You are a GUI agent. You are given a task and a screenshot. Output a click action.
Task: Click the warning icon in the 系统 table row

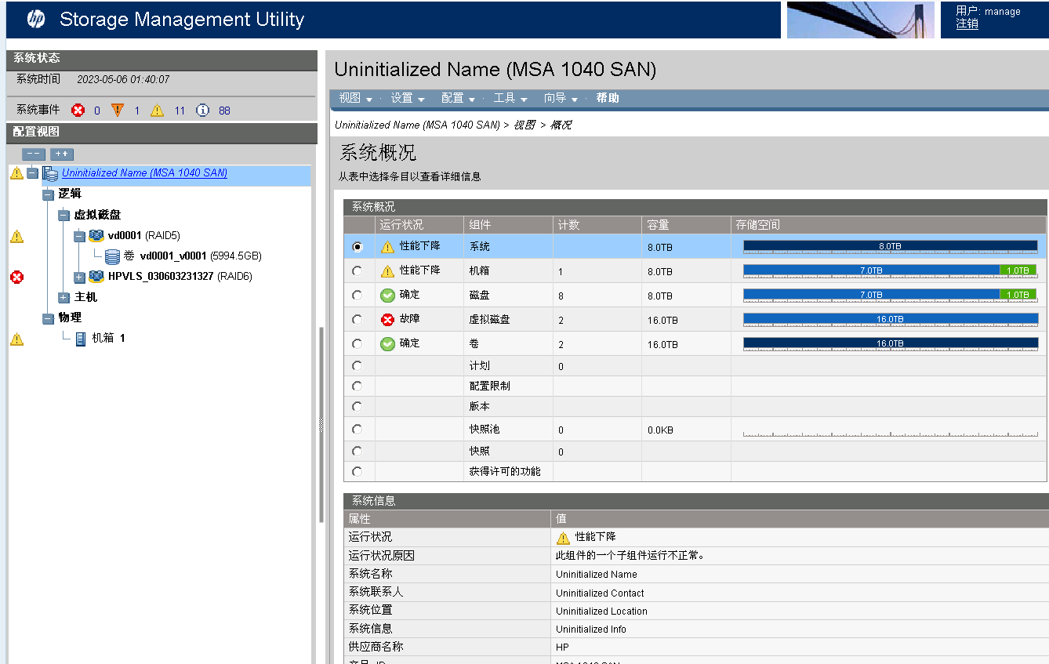tap(387, 247)
